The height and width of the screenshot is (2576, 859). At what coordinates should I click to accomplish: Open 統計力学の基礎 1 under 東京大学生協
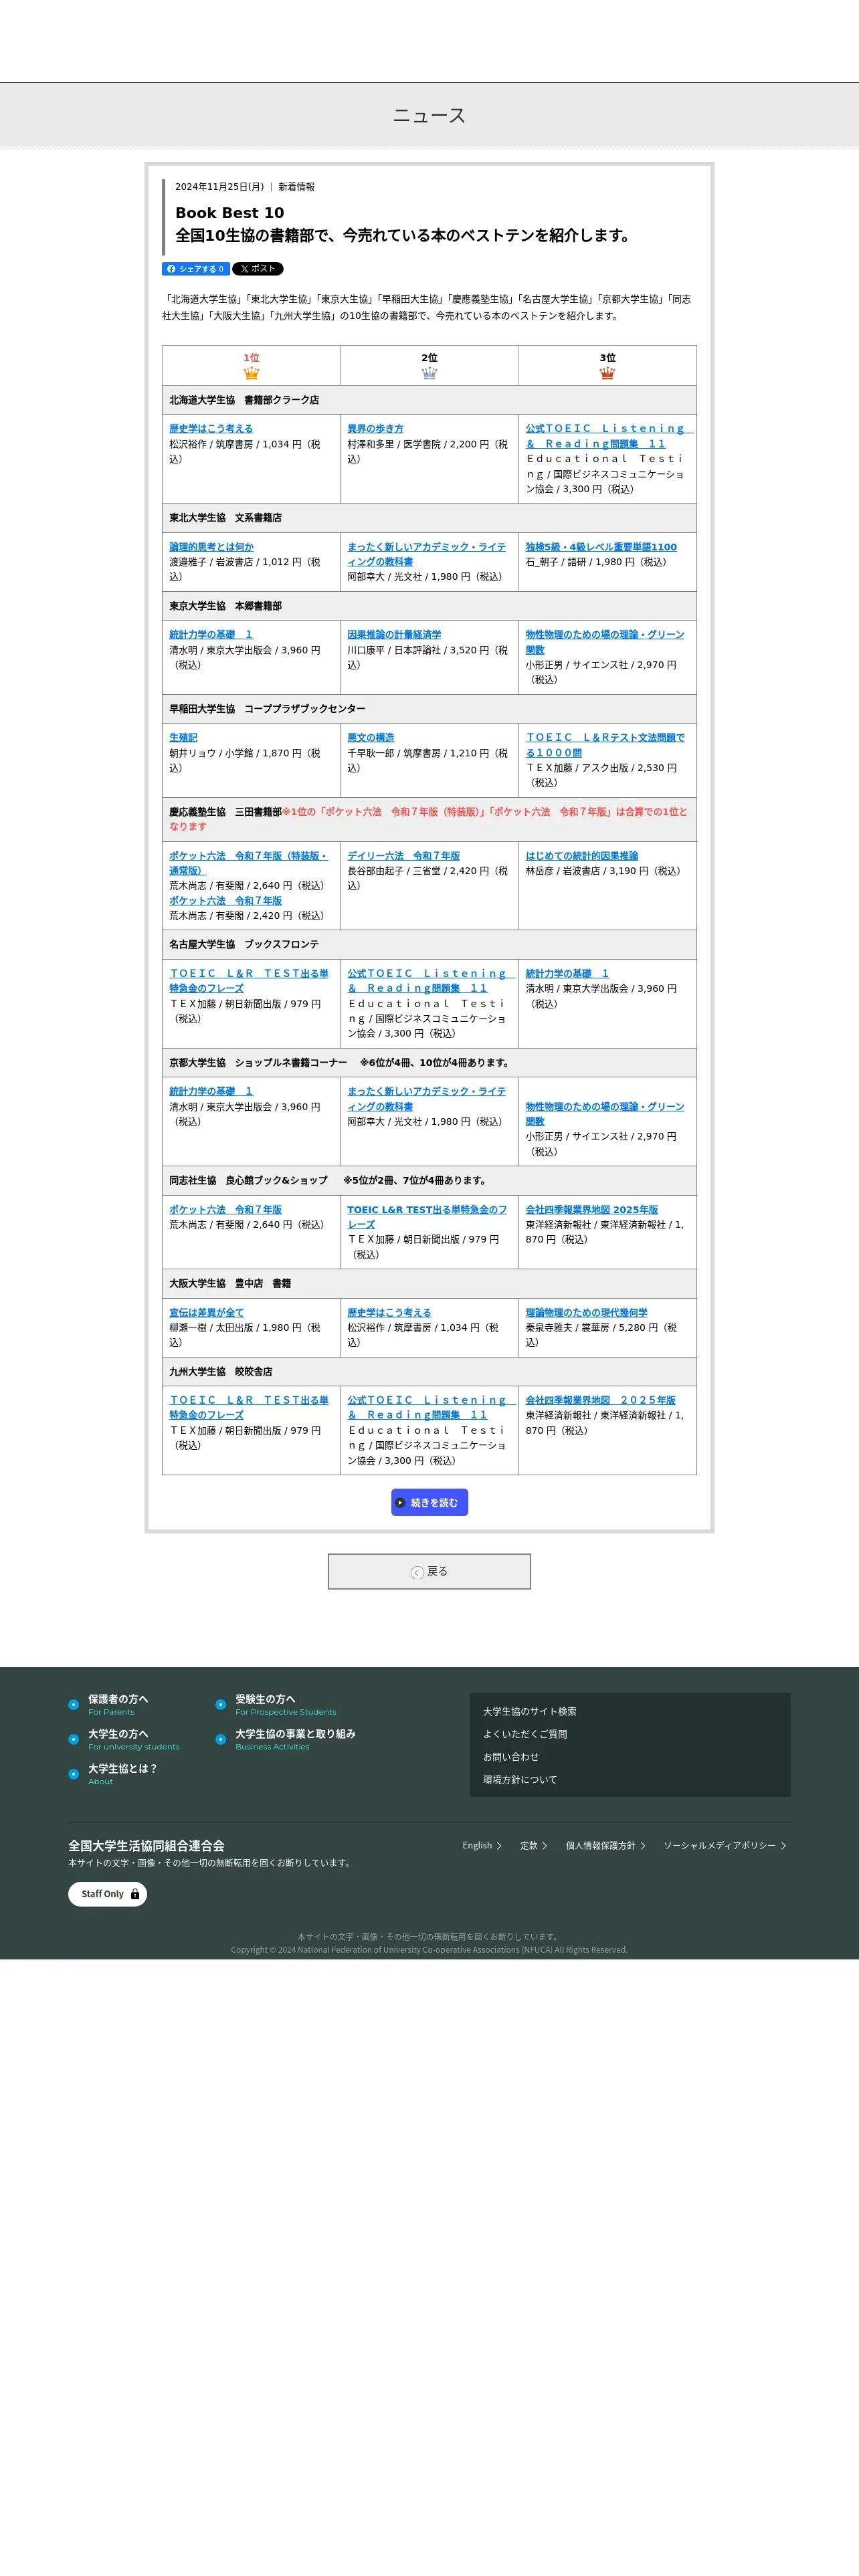coord(211,635)
